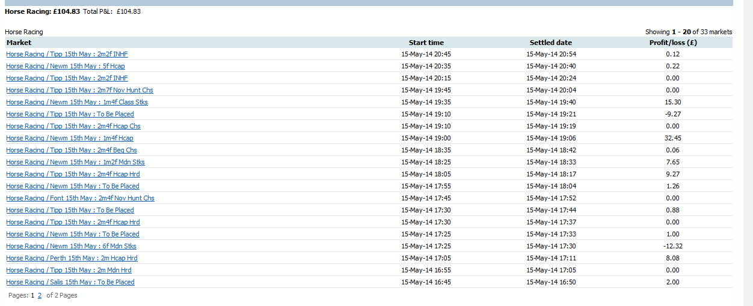This screenshot has height=306, width=753.
Task: Open the Tipp 2m Mdn Hrd market
Action: tap(69, 270)
